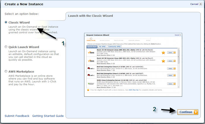
Task: Click the AWS Marketplace heading label
Action: point(21,72)
